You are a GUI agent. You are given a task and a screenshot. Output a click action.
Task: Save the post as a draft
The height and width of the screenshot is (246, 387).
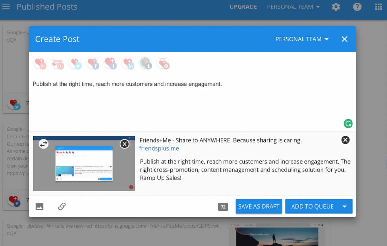[x=259, y=206]
